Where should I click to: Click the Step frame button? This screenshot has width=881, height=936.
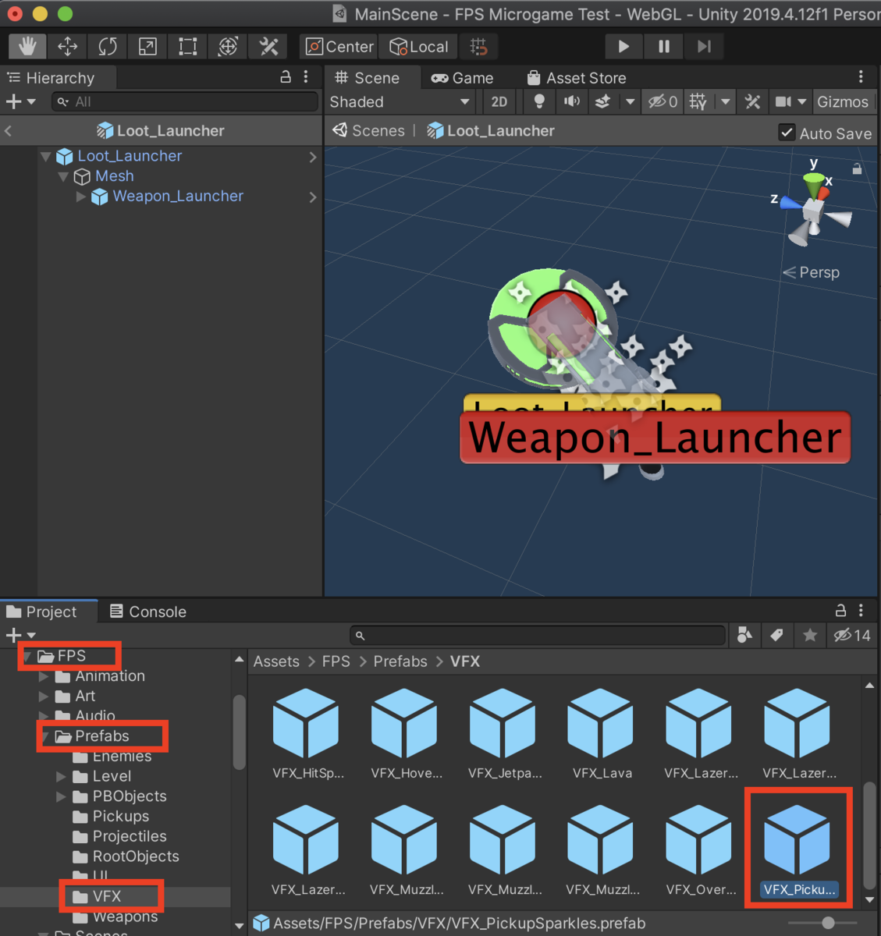(x=705, y=47)
